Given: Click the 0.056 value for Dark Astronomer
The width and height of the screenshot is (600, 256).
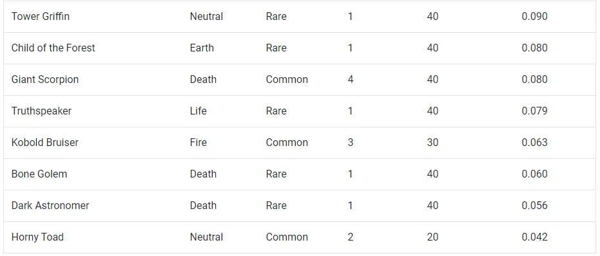Looking at the screenshot, I should point(534,205).
